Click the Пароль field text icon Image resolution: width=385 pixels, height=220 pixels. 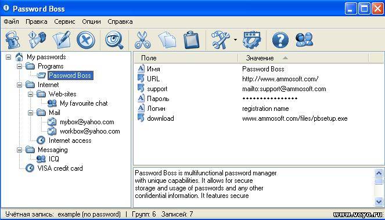(x=141, y=99)
